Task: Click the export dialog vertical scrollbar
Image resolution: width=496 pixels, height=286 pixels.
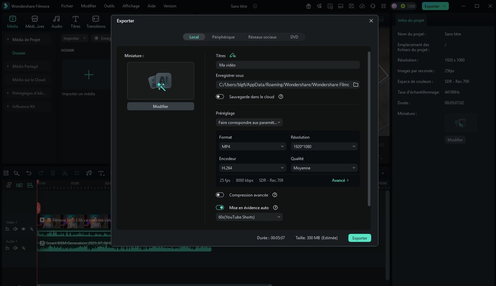Action: tap(369, 129)
